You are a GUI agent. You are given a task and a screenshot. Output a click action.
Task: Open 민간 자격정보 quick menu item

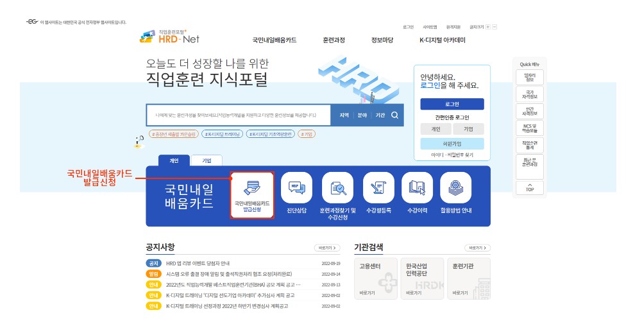(530, 111)
